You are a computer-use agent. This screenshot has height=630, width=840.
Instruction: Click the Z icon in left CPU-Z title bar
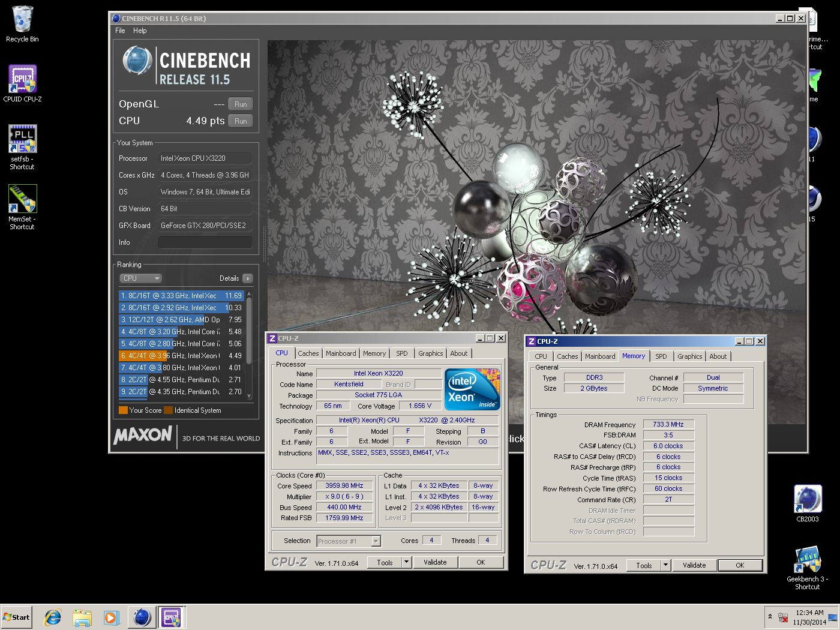coord(272,338)
